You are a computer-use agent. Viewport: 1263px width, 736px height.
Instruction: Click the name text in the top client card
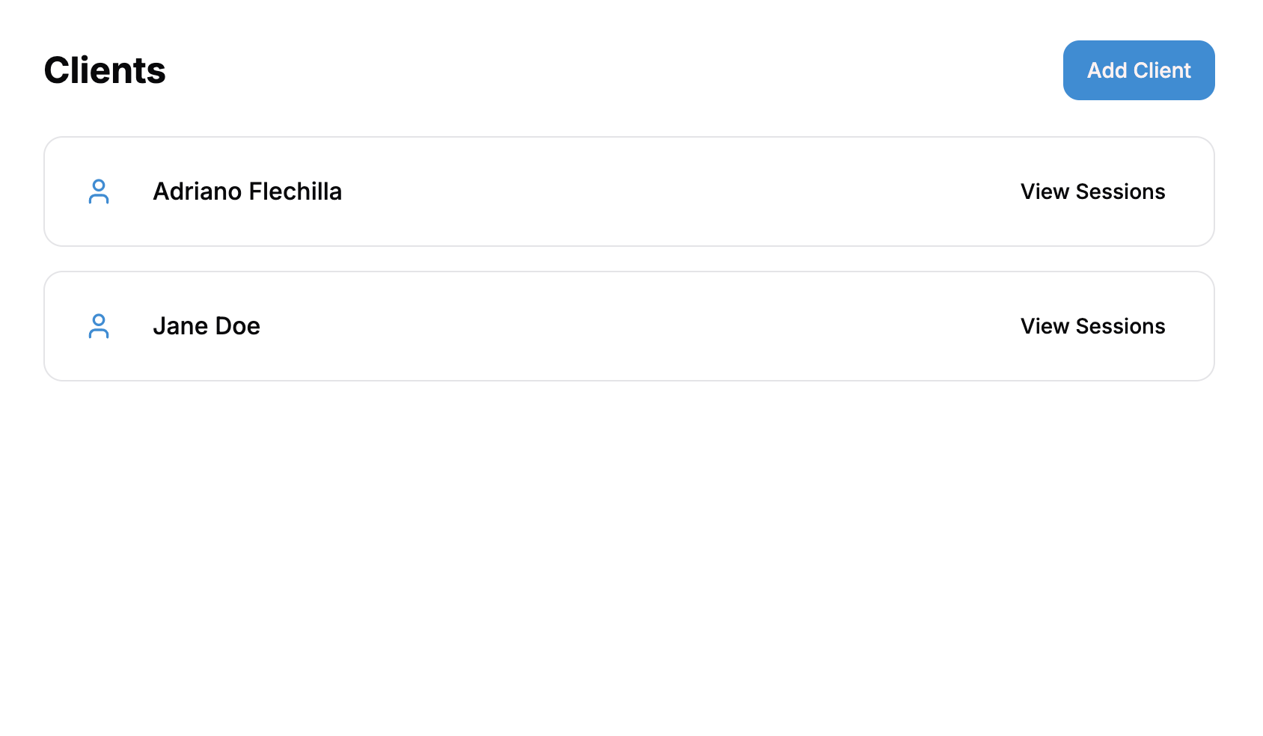[x=247, y=191]
